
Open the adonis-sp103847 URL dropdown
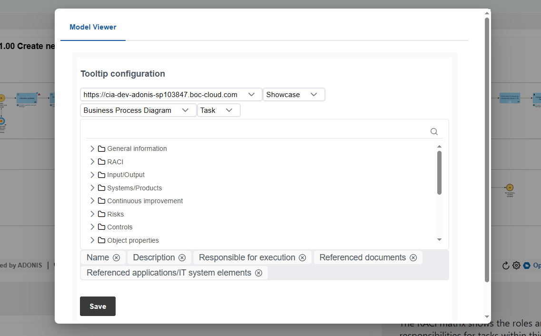pyautogui.click(x=251, y=94)
